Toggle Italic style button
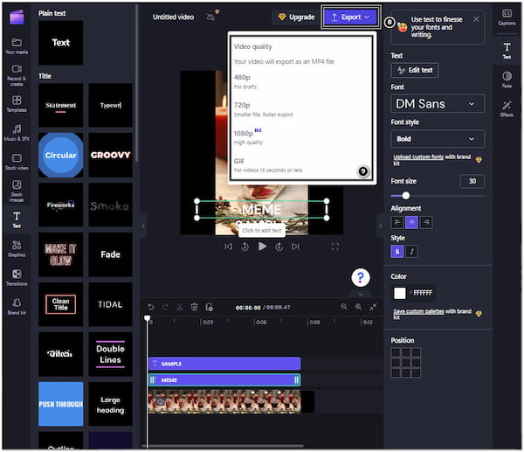524x452 pixels. pos(411,252)
